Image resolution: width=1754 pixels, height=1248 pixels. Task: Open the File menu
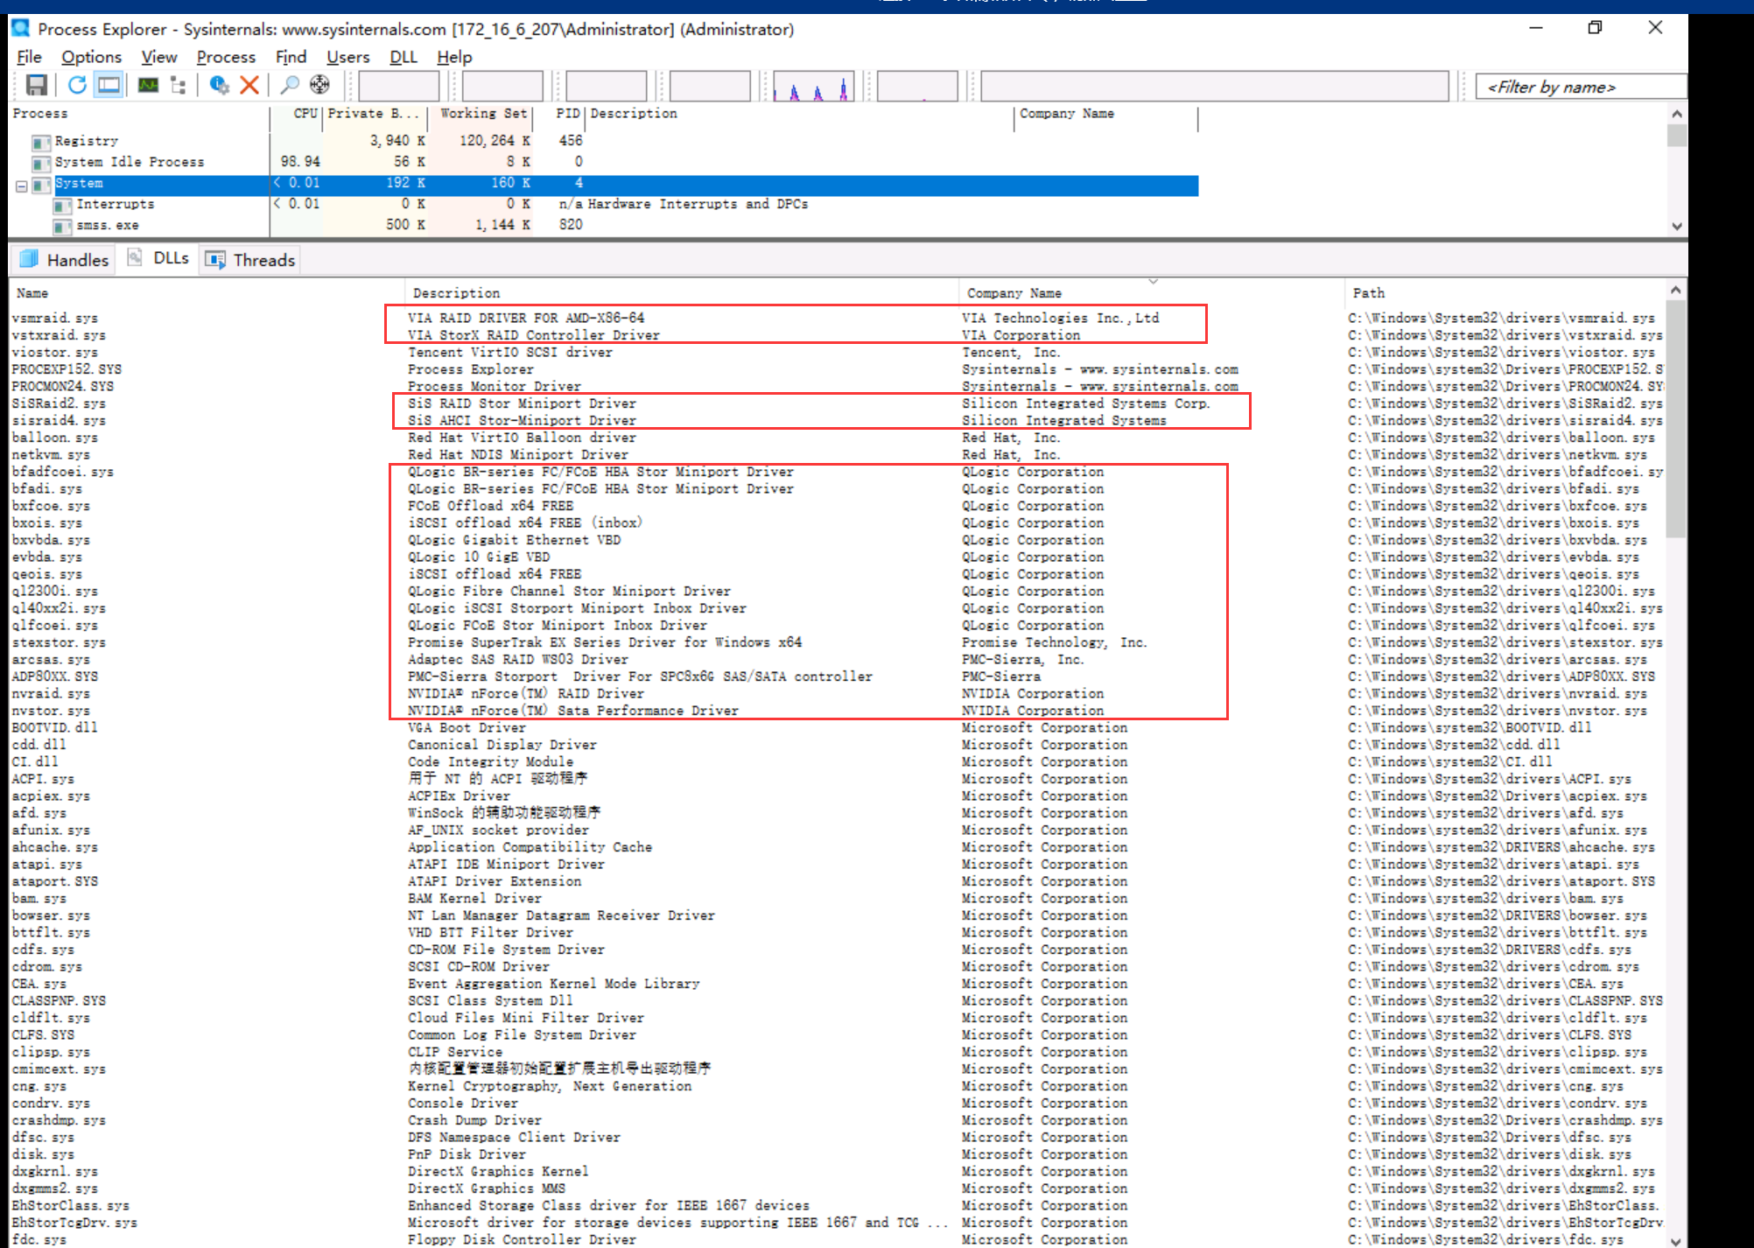tap(29, 57)
